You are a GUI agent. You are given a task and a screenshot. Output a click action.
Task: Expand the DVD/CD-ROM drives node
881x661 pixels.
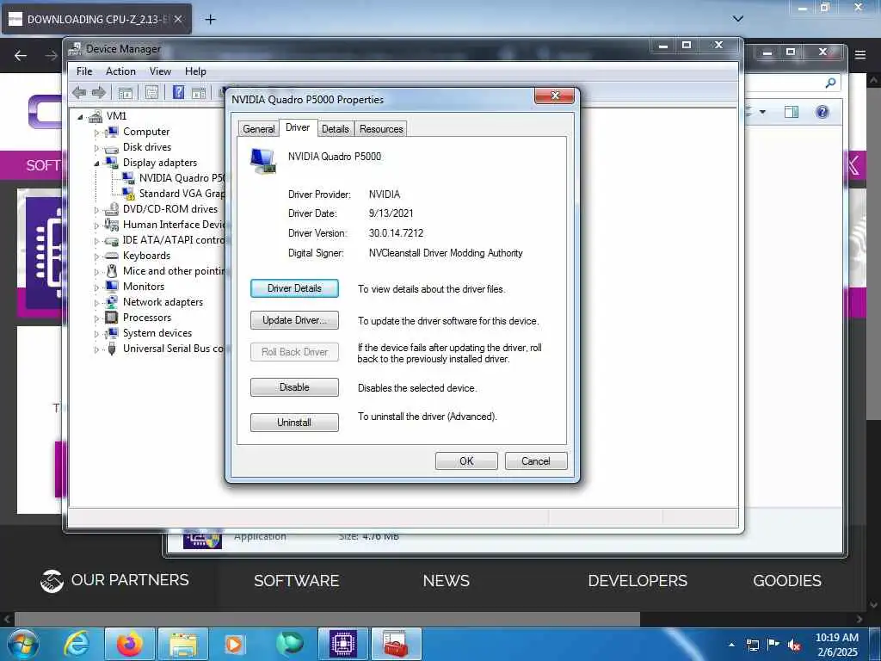[x=96, y=210]
